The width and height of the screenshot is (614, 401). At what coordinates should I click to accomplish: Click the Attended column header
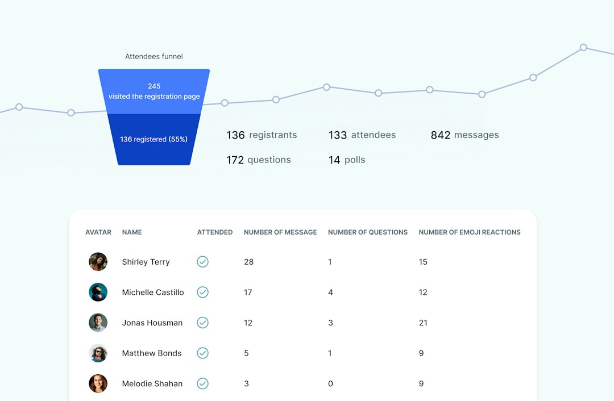[214, 232]
